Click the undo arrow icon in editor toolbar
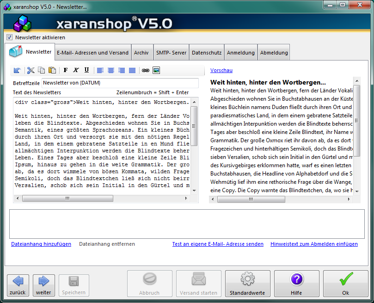 point(18,70)
